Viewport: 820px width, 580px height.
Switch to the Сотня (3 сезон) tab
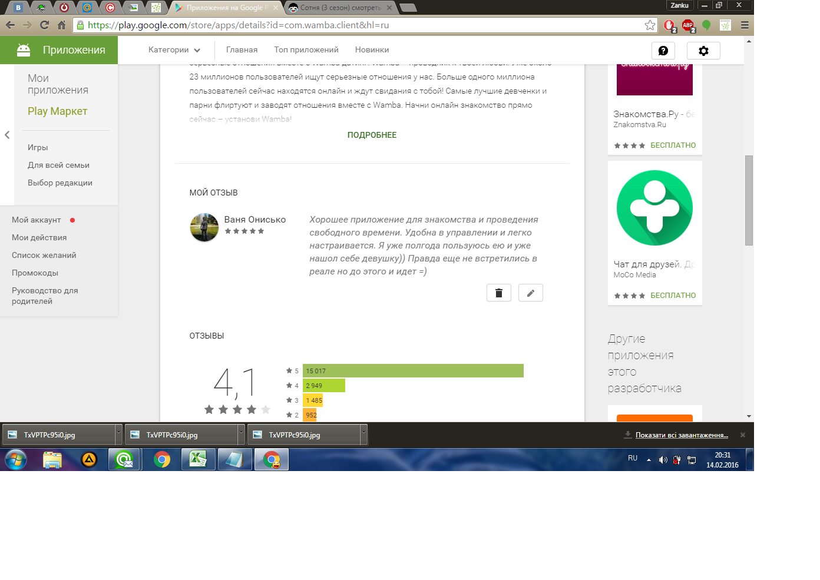[340, 8]
